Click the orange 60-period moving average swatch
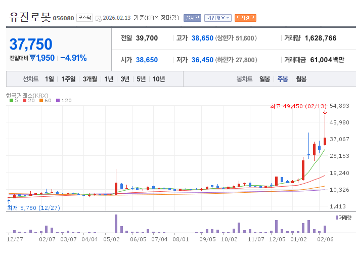The width and height of the screenshot is (356, 258). pyautogui.click(x=41, y=100)
